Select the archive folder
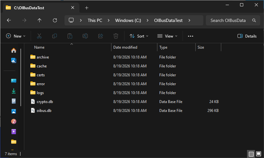The image size is (264, 158). (43, 57)
